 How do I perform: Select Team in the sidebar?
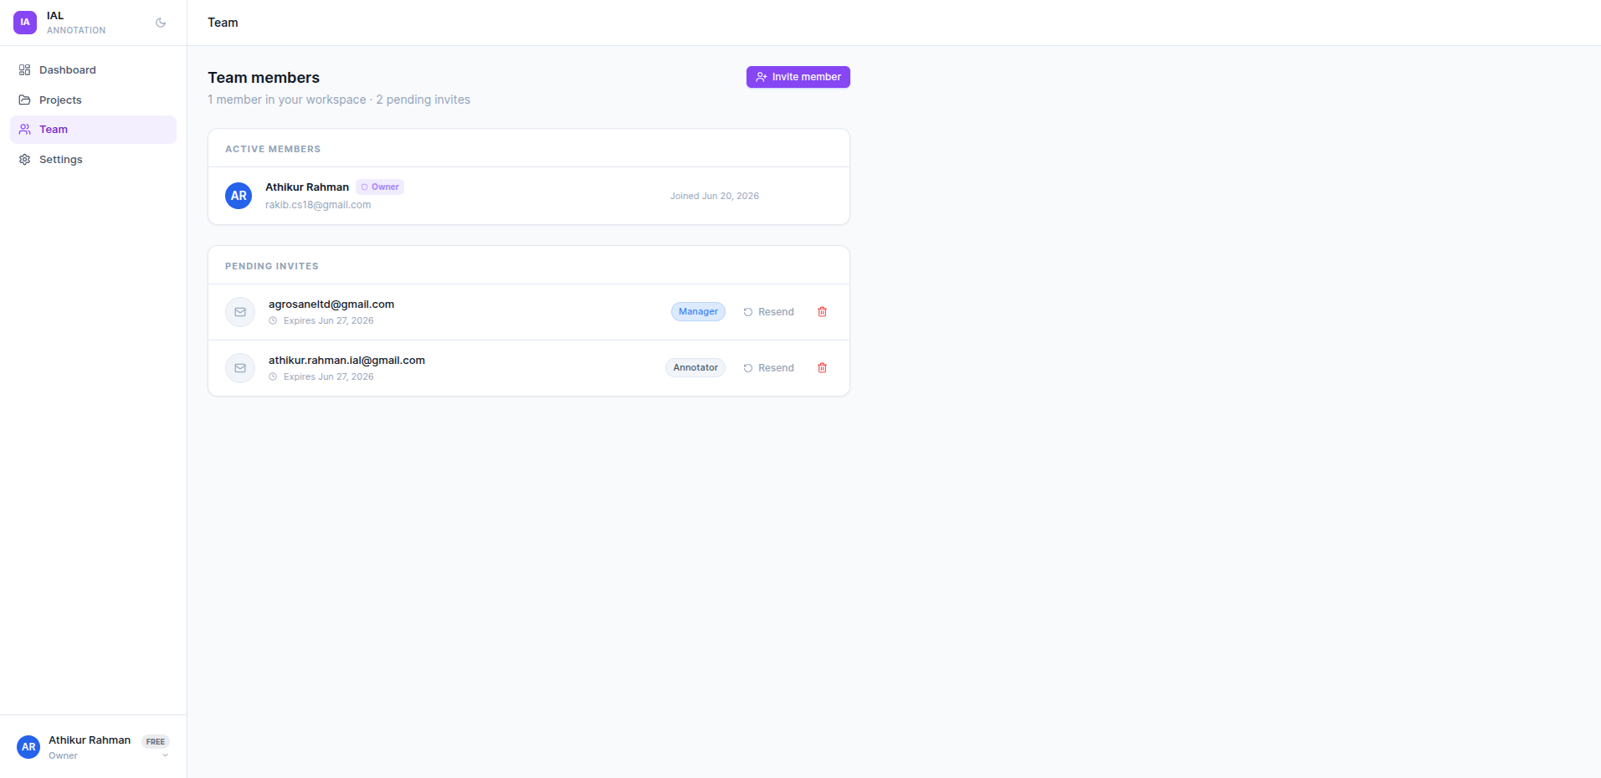click(x=93, y=130)
